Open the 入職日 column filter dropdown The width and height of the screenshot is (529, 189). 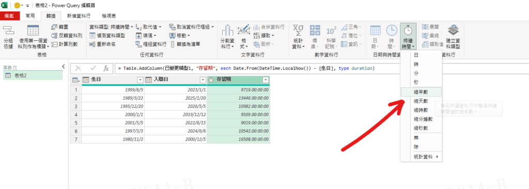point(203,80)
